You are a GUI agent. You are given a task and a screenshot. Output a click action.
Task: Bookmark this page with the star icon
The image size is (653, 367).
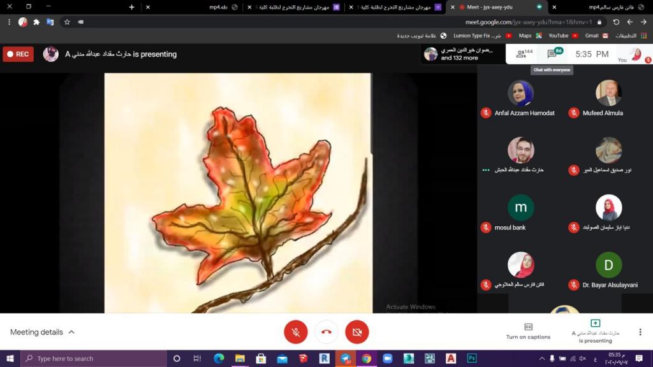[67, 22]
